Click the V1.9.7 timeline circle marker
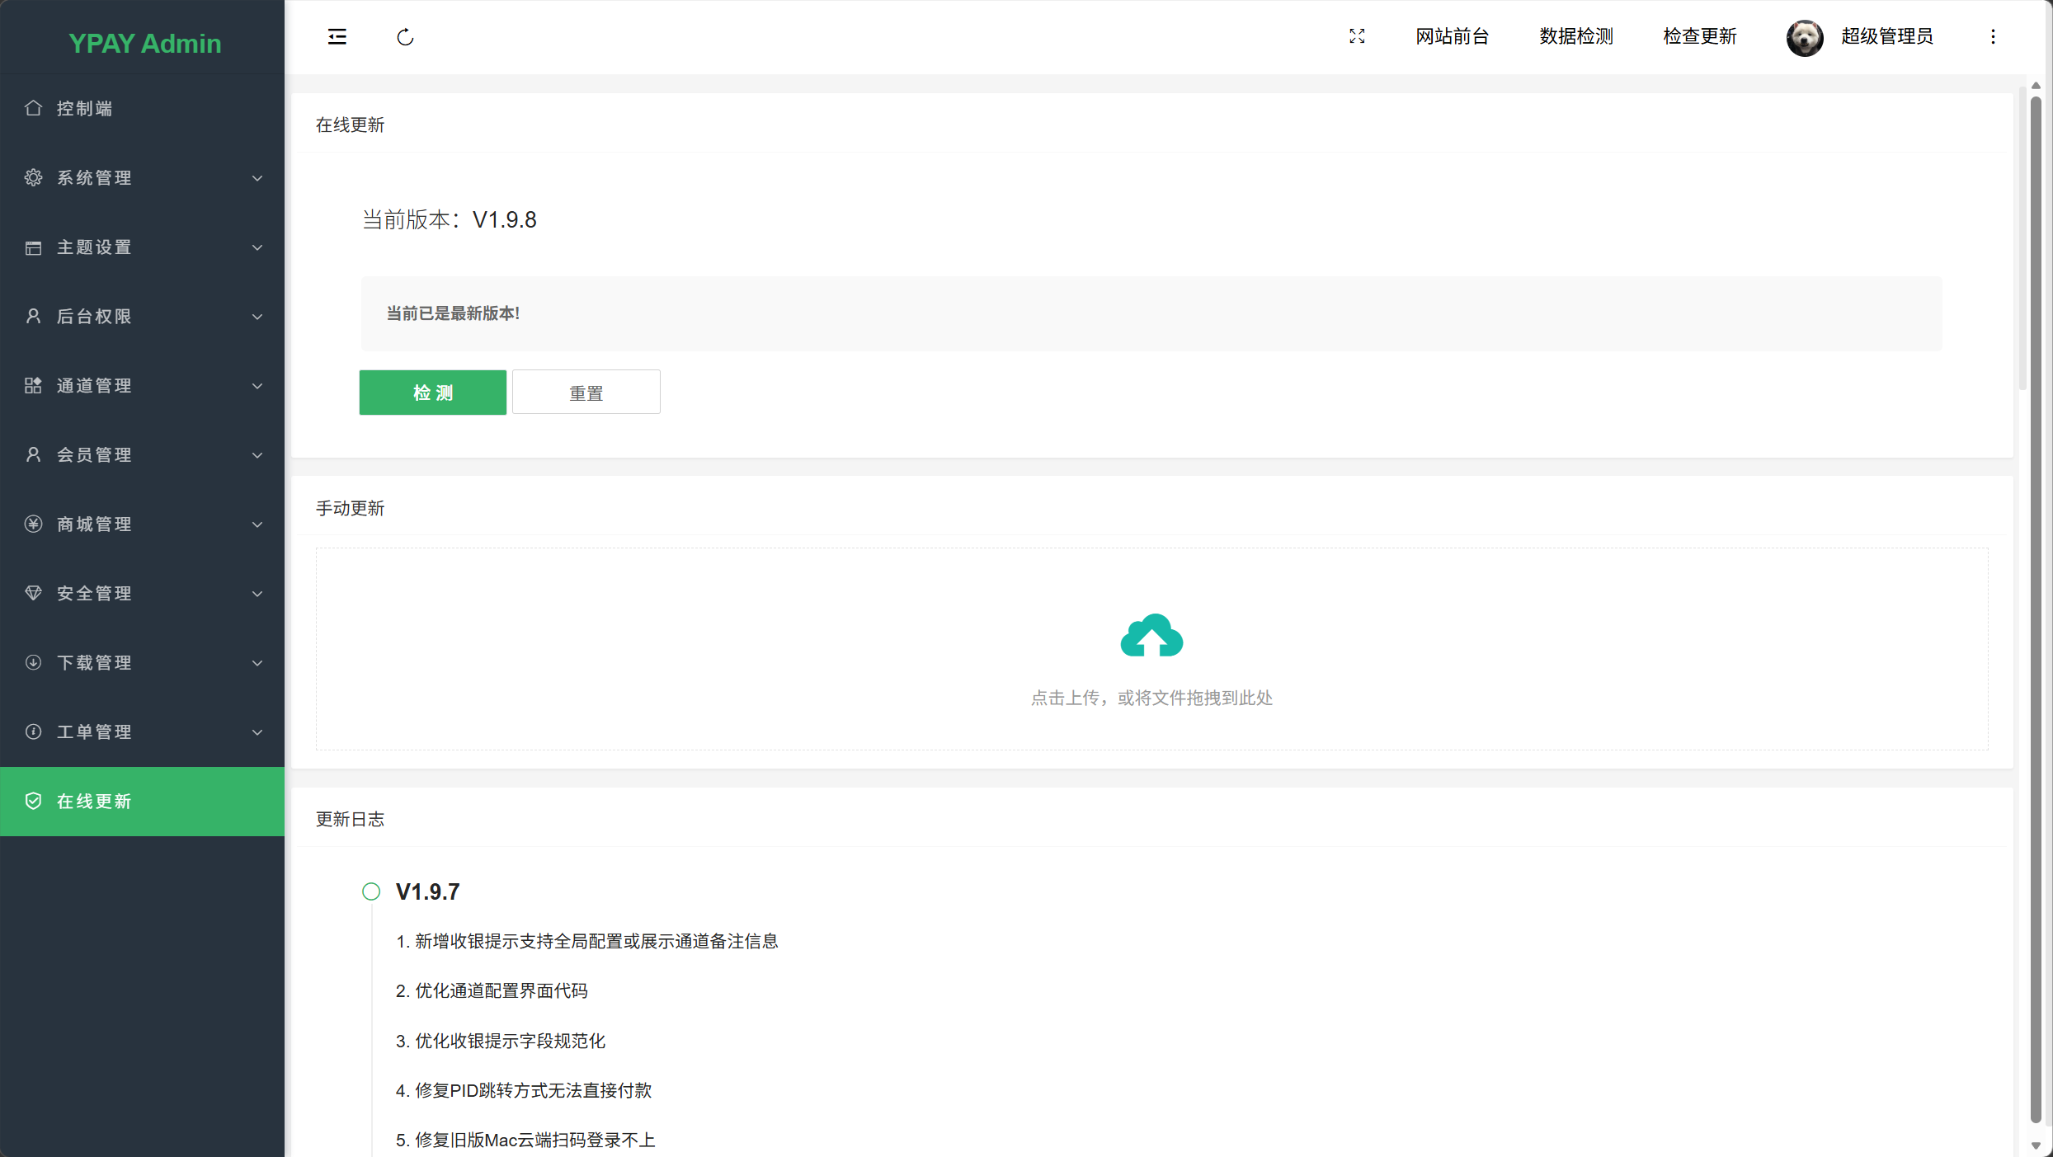Image resolution: width=2053 pixels, height=1157 pixels. [x=371, y=891]
